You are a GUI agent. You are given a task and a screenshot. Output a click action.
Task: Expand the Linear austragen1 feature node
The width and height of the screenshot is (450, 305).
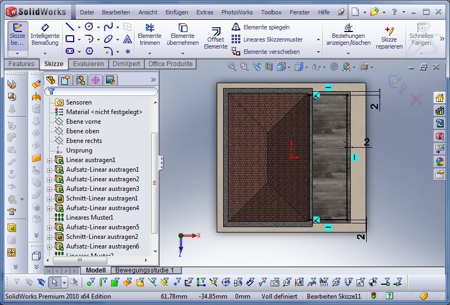(50, 160)
